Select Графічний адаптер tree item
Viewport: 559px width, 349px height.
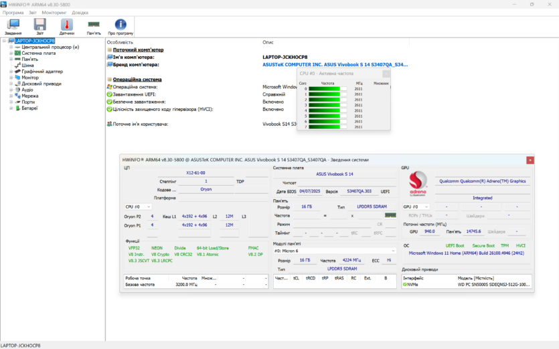click(x=42, y=72)
